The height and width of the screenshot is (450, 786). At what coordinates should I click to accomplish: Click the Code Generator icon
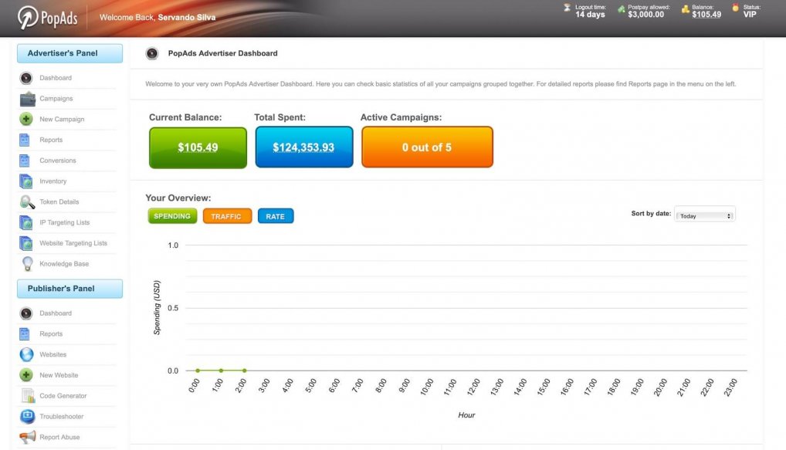coord(28,395)
